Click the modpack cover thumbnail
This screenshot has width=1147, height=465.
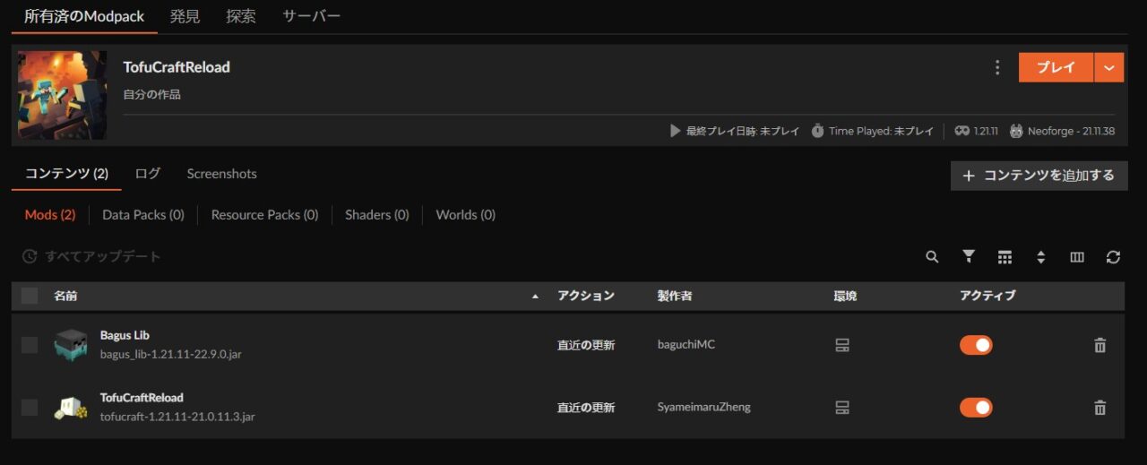[x=62, y=95]
